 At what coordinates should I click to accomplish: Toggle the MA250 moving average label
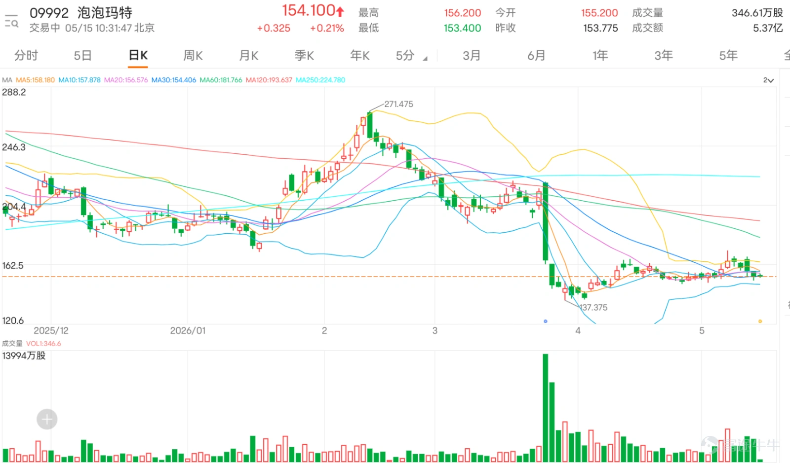point(320,80)
